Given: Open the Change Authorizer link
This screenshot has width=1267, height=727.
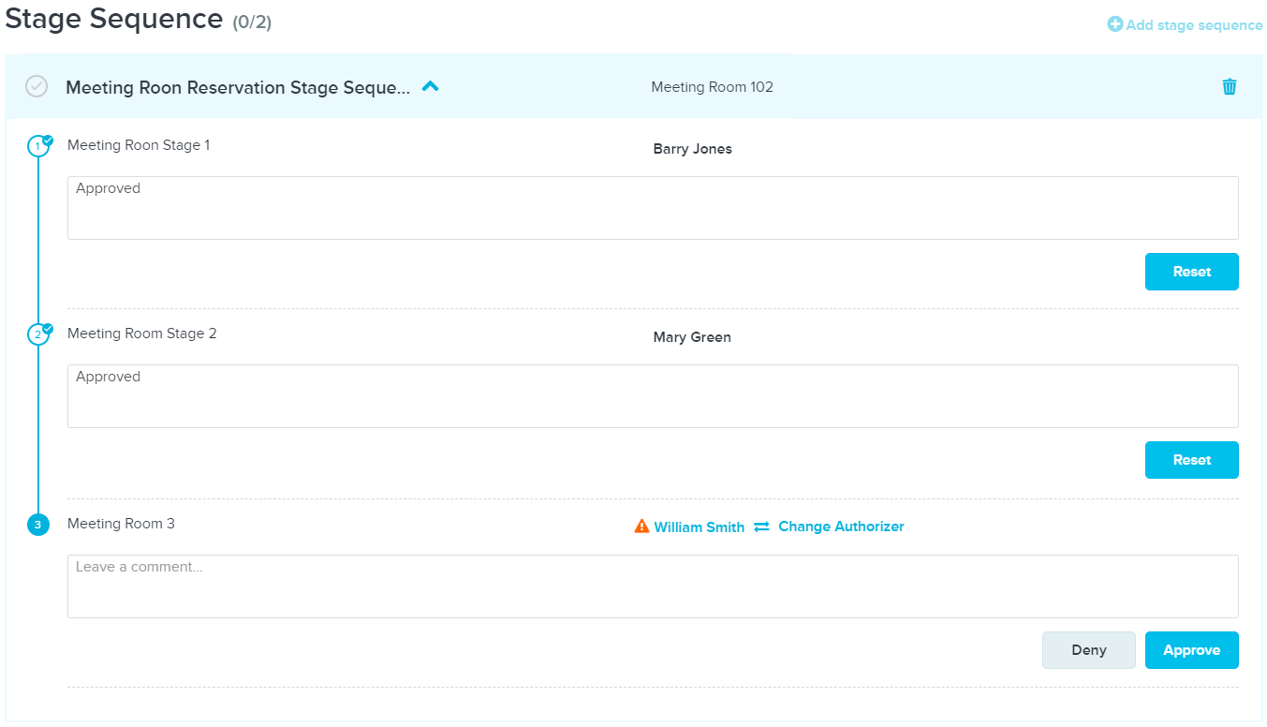Looking at the screenshot, I should 841,527.
